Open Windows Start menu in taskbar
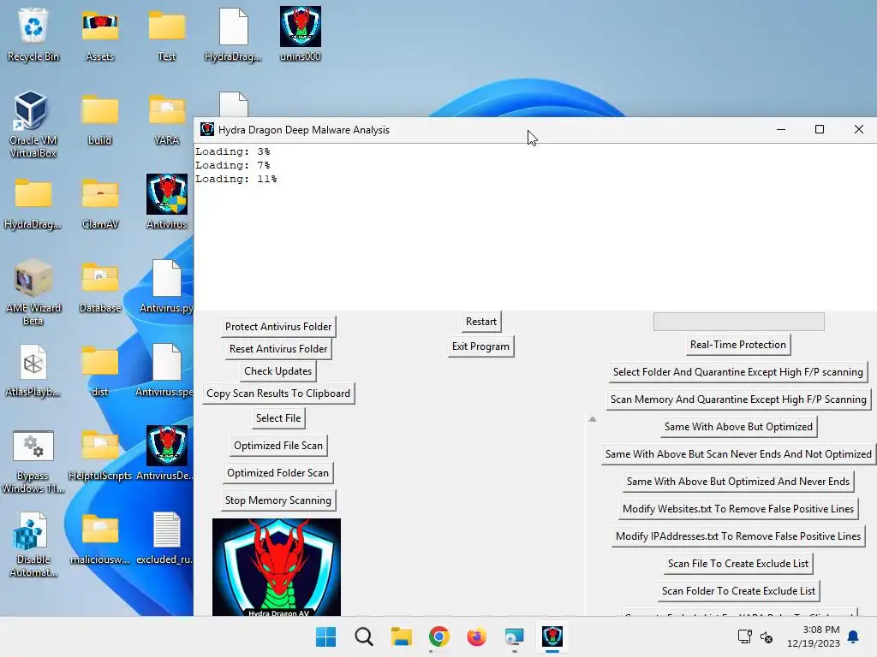 point(325,636)
